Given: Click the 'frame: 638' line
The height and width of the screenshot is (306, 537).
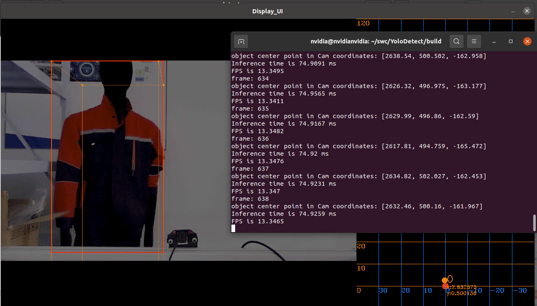Looking at the screenshot, I should (250, 199).
